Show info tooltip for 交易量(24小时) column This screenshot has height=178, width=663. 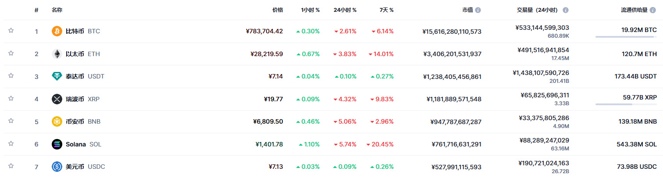(566, 10)
